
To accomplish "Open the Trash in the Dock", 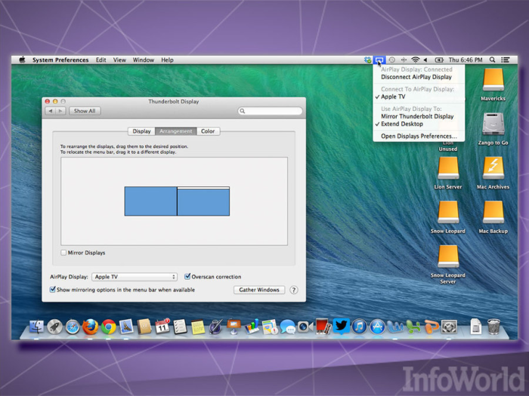I will pyautogui.click(x=493, y=327).
